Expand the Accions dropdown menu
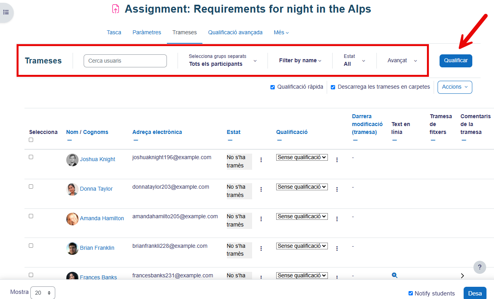The width and height of the screenshot is (494, 299). (x=455, y=87)
